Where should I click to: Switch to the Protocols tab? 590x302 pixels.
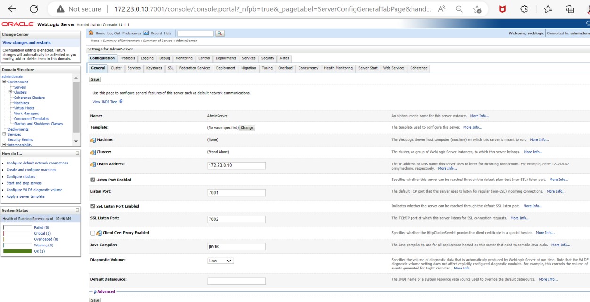tap(128, 58)
